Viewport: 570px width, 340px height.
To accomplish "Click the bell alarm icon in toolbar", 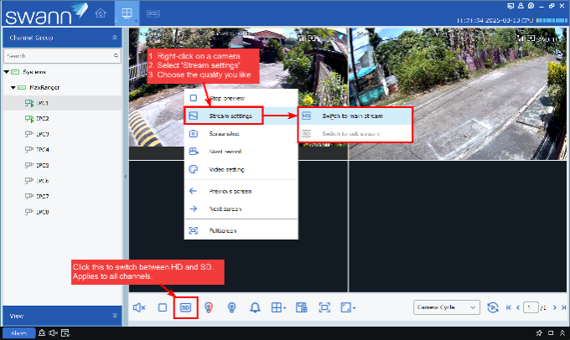I will 254,307.
